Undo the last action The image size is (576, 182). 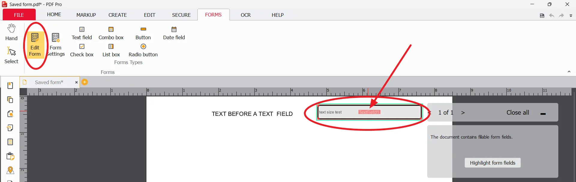click(551, 16)
